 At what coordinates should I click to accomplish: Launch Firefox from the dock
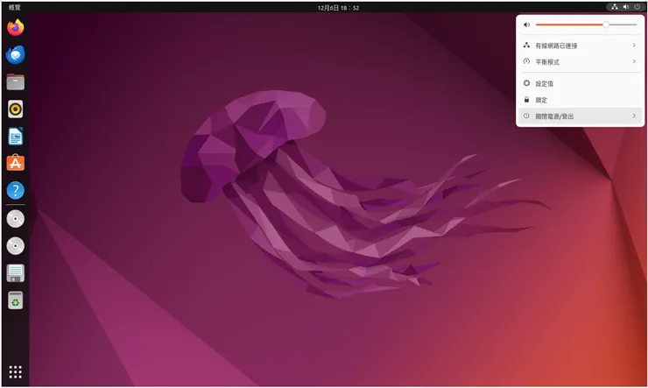pos(15,28)
